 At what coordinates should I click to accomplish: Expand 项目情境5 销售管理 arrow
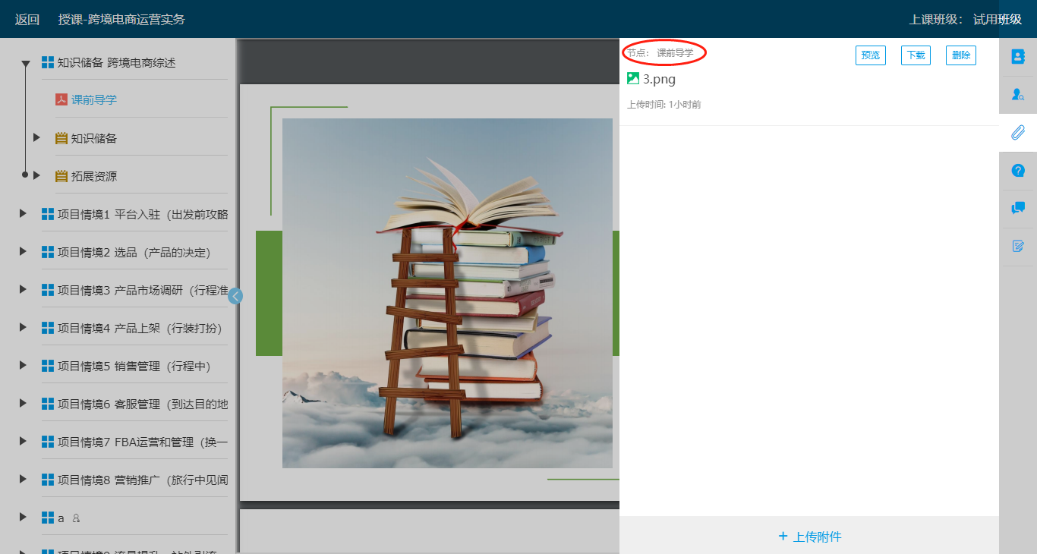[23, 365]
